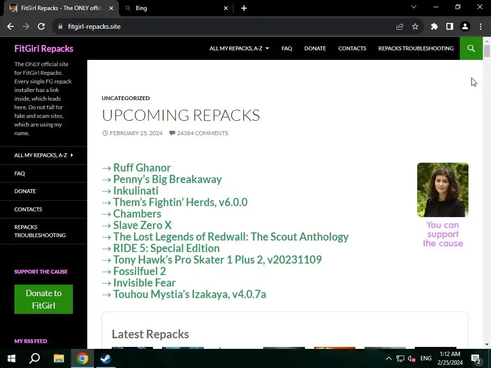Open the Windows Start menu
The image size is (491, 368).
(12, 358)
